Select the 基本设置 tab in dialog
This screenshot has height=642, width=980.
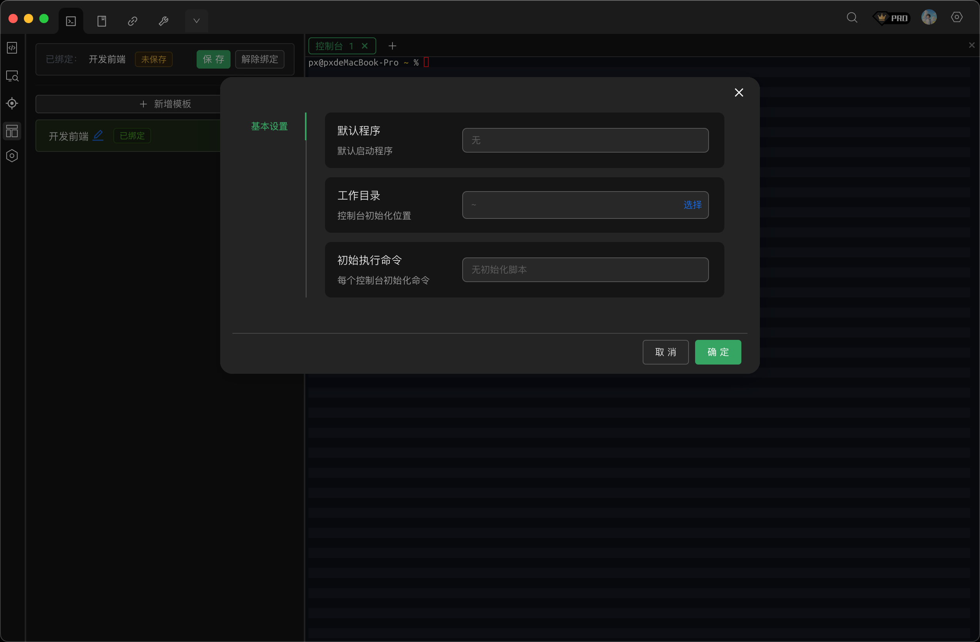[269, 126]
